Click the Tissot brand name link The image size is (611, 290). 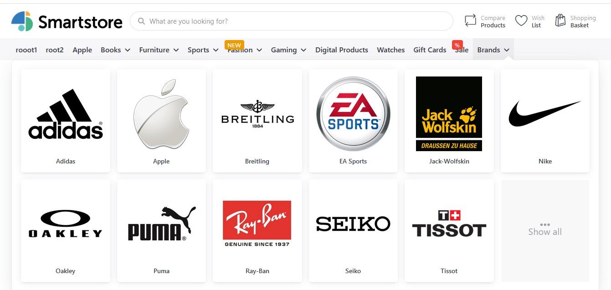coord(449,271)
